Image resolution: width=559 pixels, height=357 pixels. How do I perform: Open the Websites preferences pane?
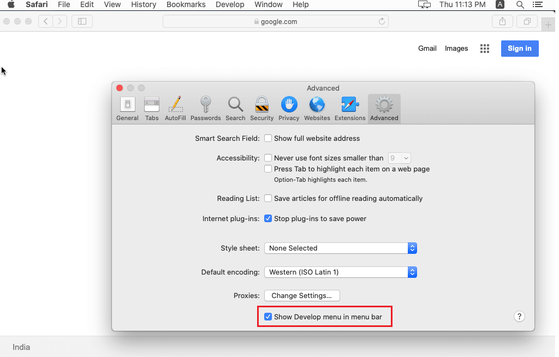[317, 109]
